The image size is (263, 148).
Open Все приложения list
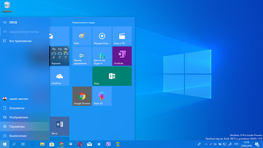(25, 41)
